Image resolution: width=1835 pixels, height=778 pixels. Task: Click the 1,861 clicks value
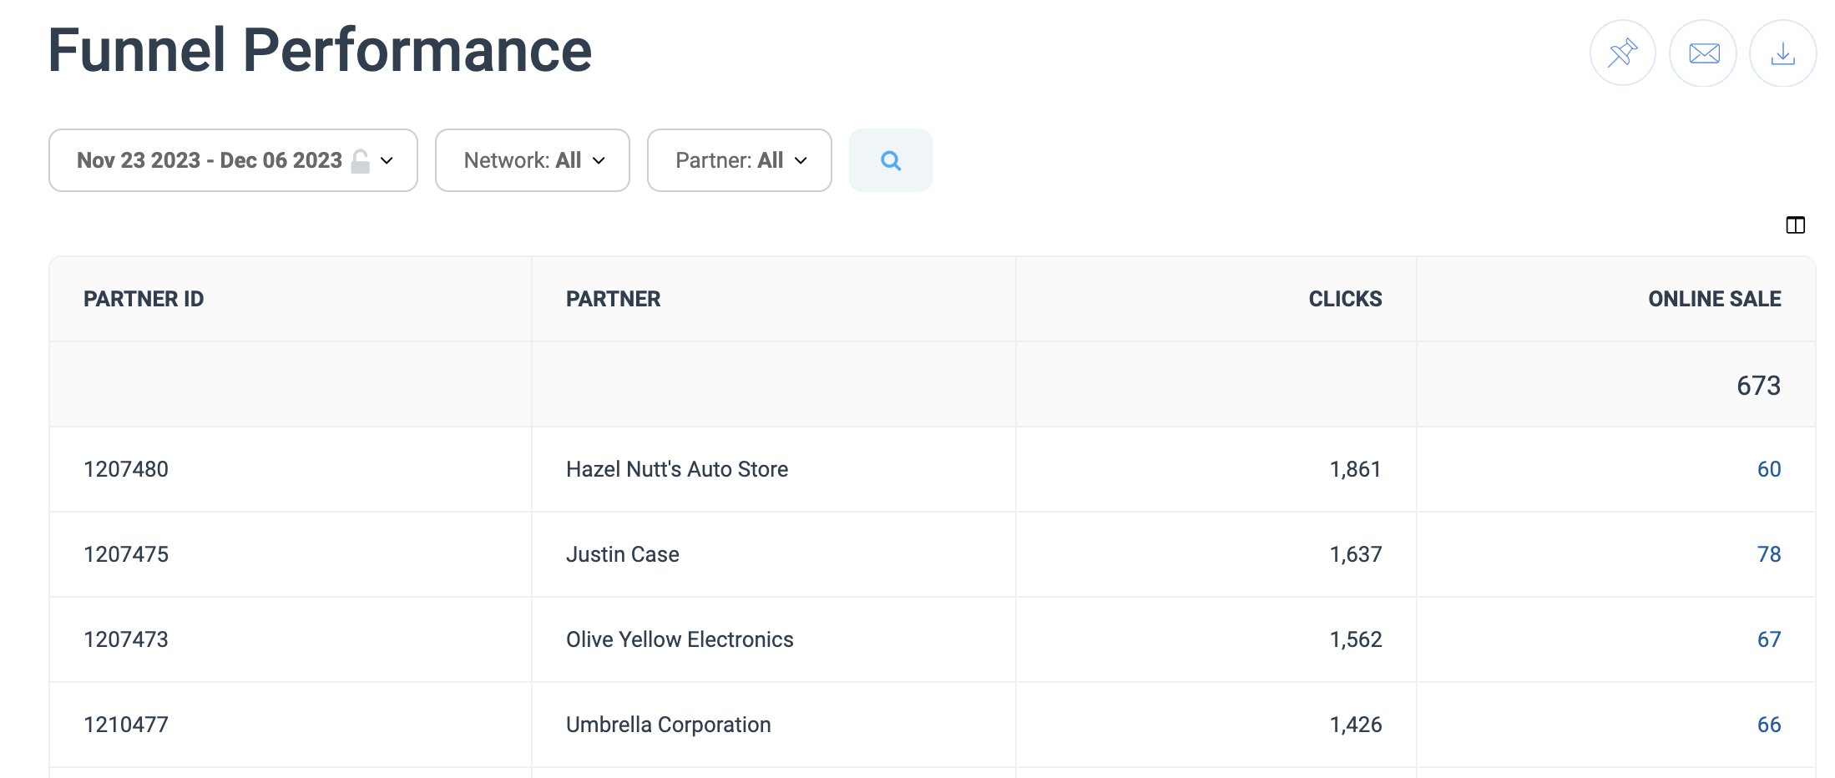tap(1356, 469)
